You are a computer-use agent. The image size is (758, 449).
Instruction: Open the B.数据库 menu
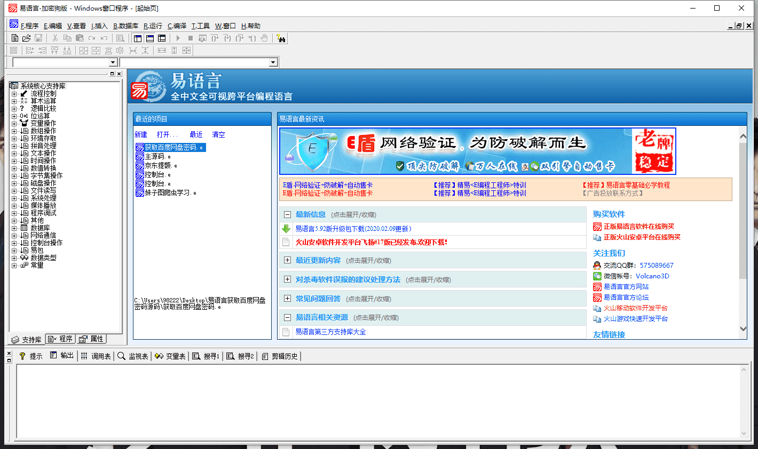coord(125,26)
